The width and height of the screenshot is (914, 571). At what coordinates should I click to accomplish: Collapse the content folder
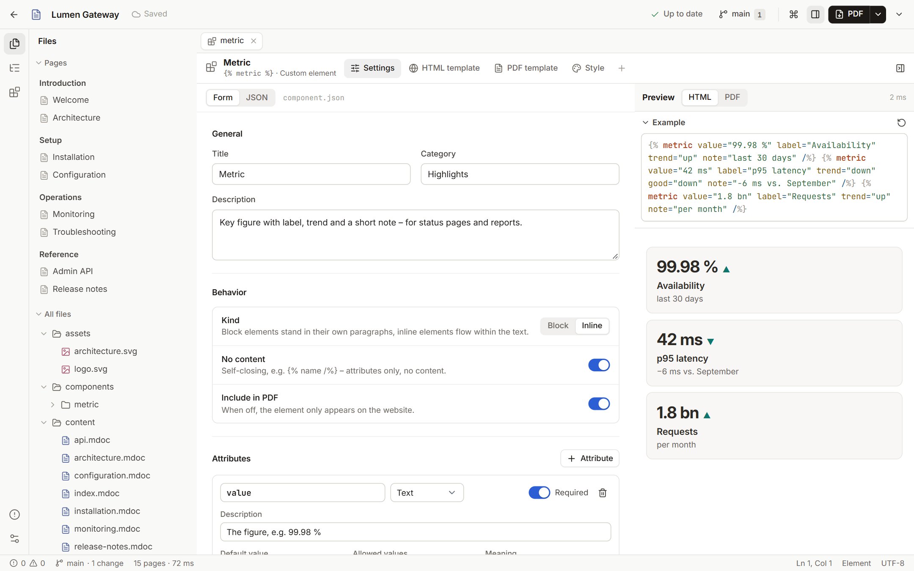tap(44, 423)
